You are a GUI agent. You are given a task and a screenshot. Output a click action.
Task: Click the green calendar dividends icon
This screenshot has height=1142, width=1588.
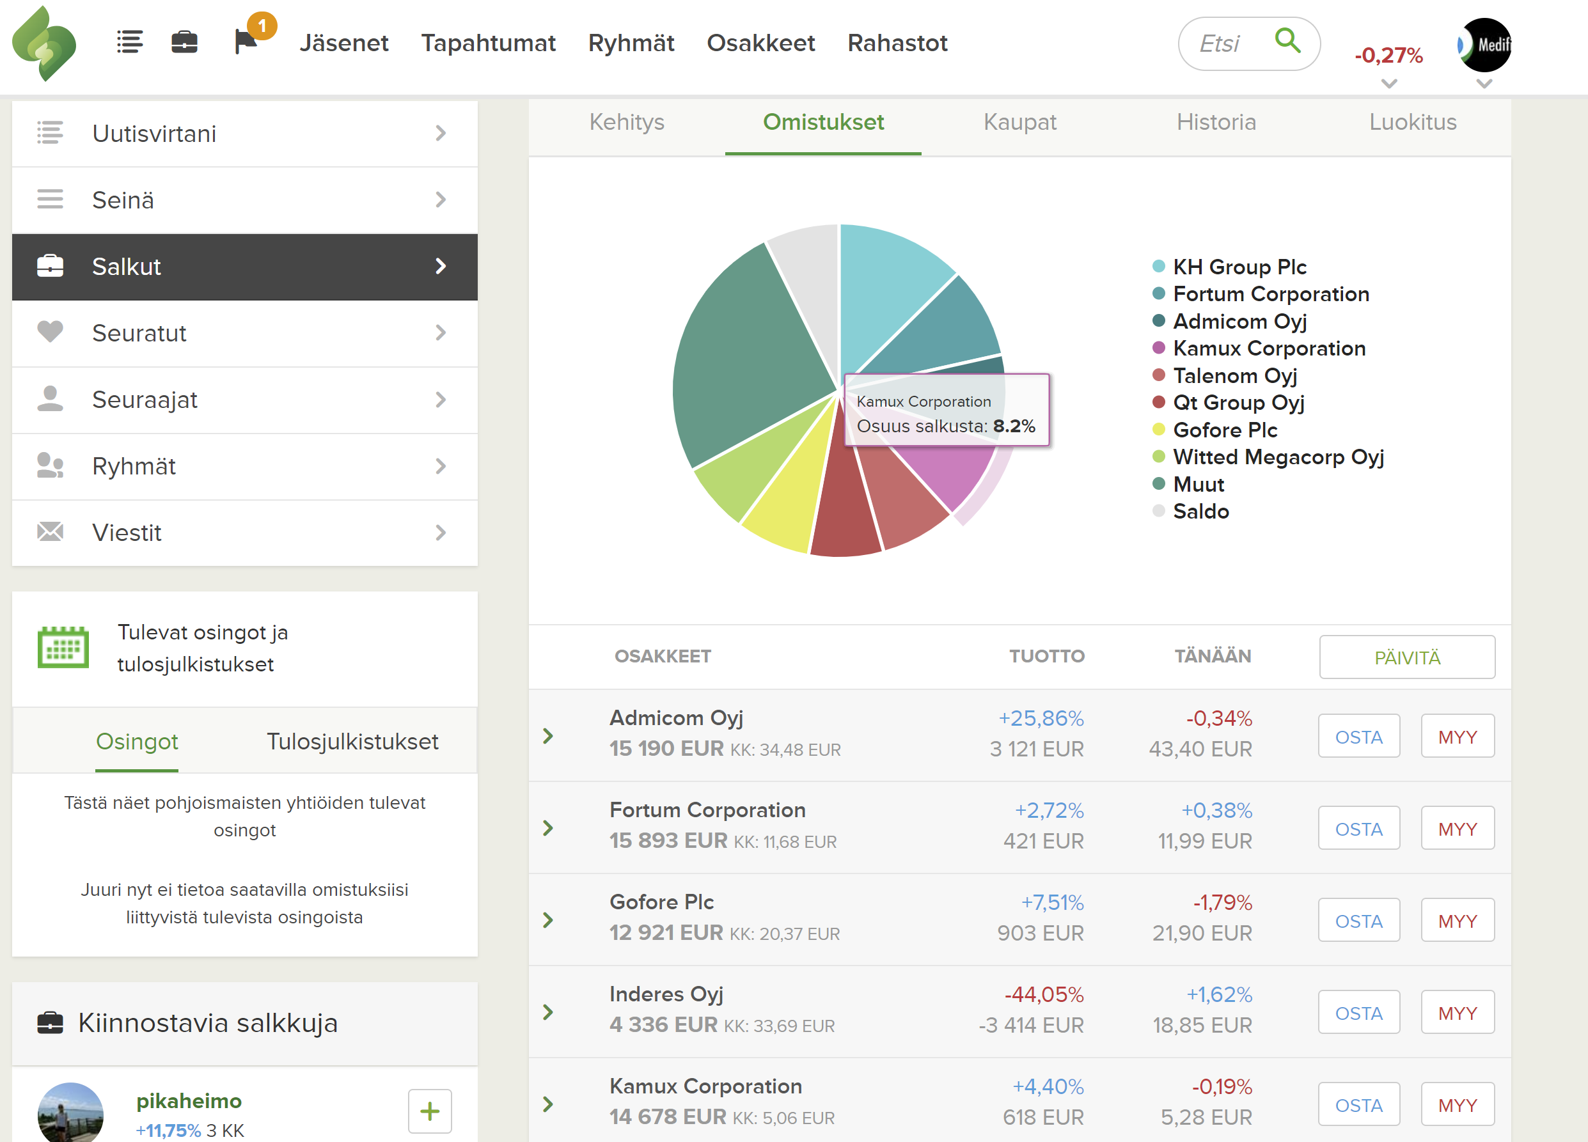63,647
